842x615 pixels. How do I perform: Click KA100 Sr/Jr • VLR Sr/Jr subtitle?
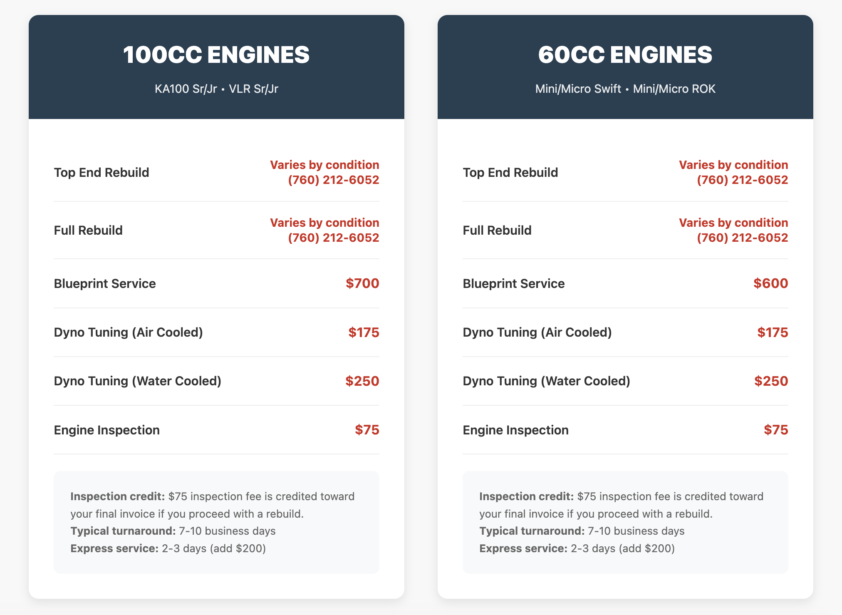(216, 89)
